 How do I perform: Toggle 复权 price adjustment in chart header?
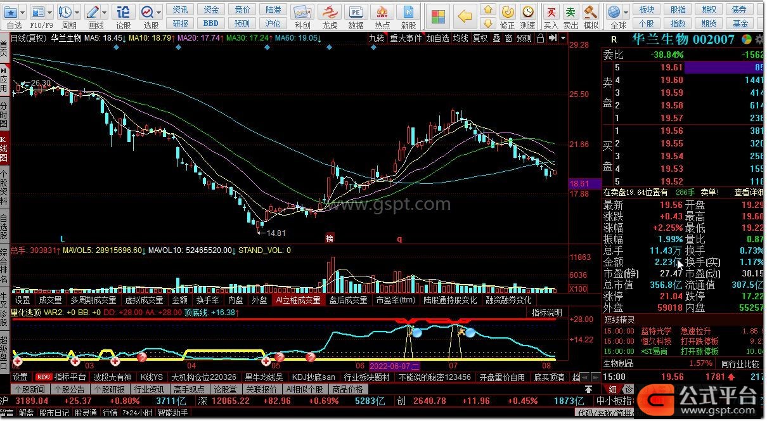pyautogui.click(x=480, y=38)
